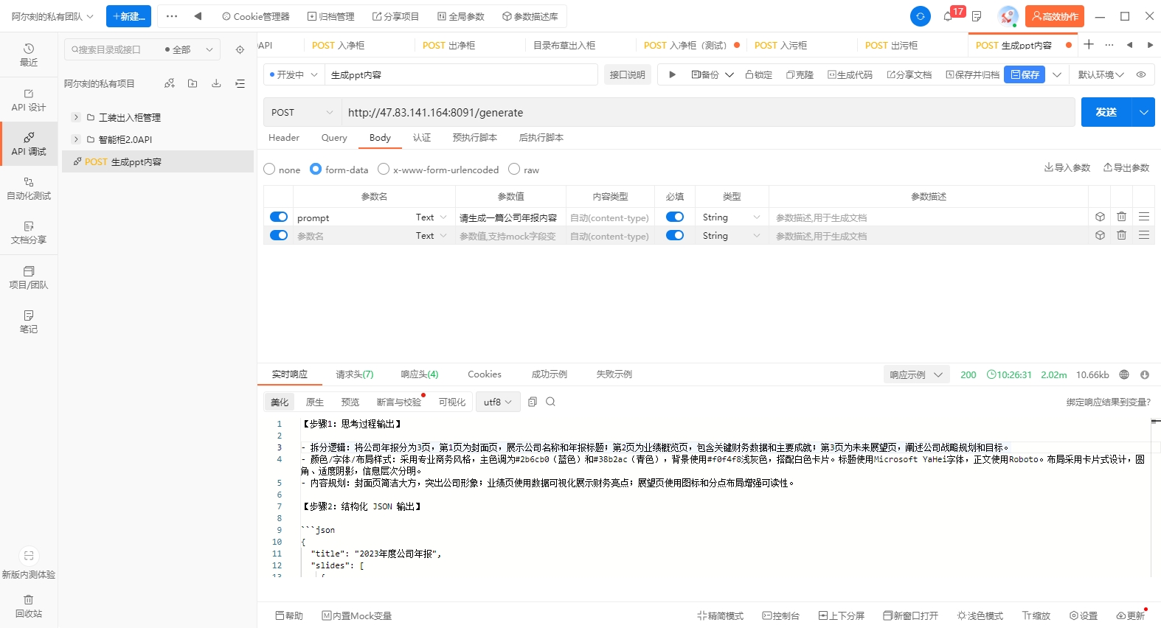This screenshot has width=1161, height=628.
Task: Click the 高效协作 button
Action: click(1055, 16)
